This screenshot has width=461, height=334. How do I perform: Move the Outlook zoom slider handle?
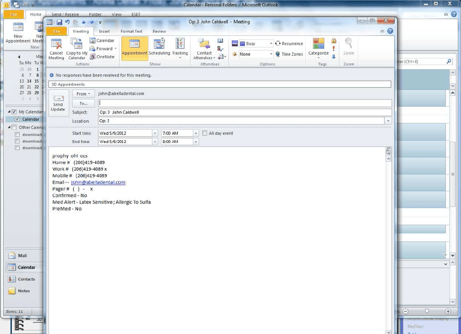pyautogui.click(x=427, y=311)
